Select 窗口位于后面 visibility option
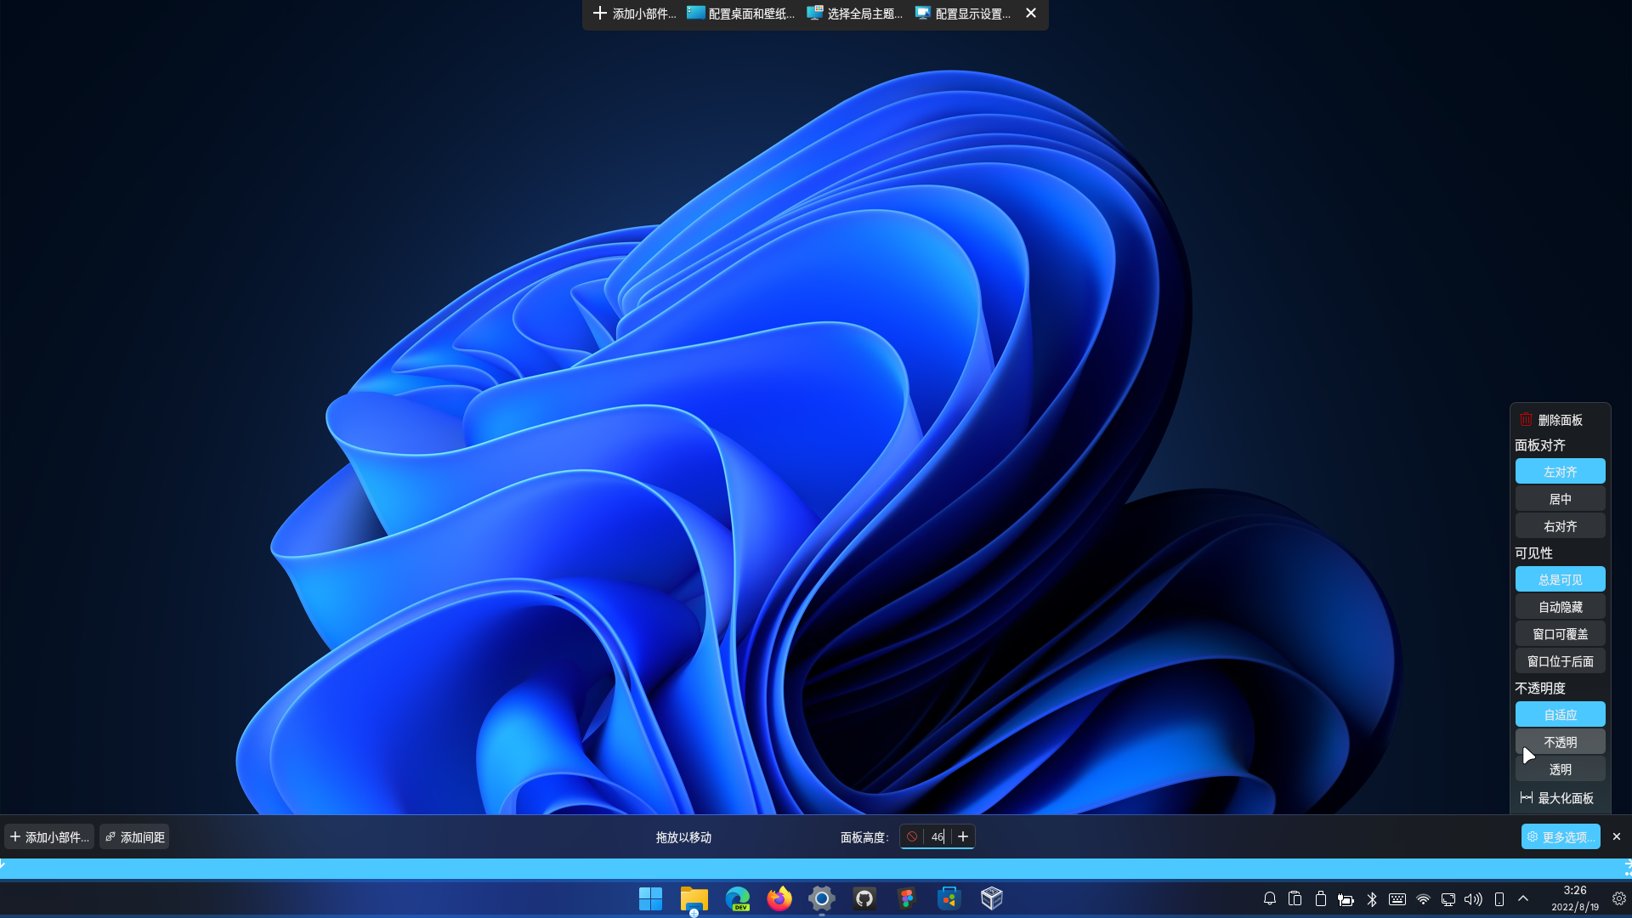The height and width of the screenshot is (918, 1632). click(x=1561, y=660)
